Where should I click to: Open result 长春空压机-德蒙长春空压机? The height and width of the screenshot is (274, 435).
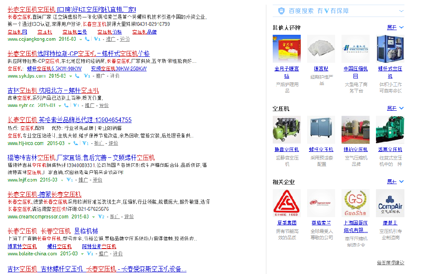44,194
